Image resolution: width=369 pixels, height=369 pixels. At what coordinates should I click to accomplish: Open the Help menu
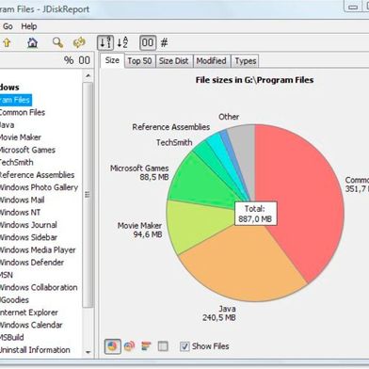[29, 26]
